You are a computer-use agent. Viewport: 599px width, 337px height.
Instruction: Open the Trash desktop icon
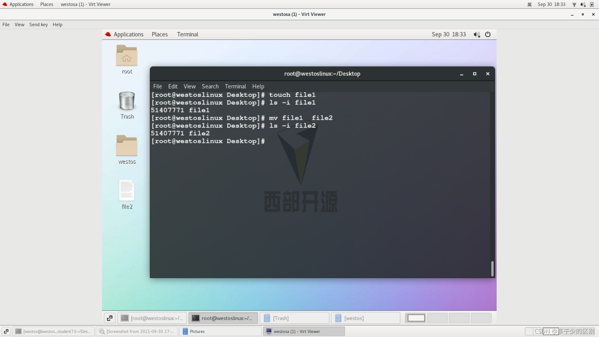point(127,101)
